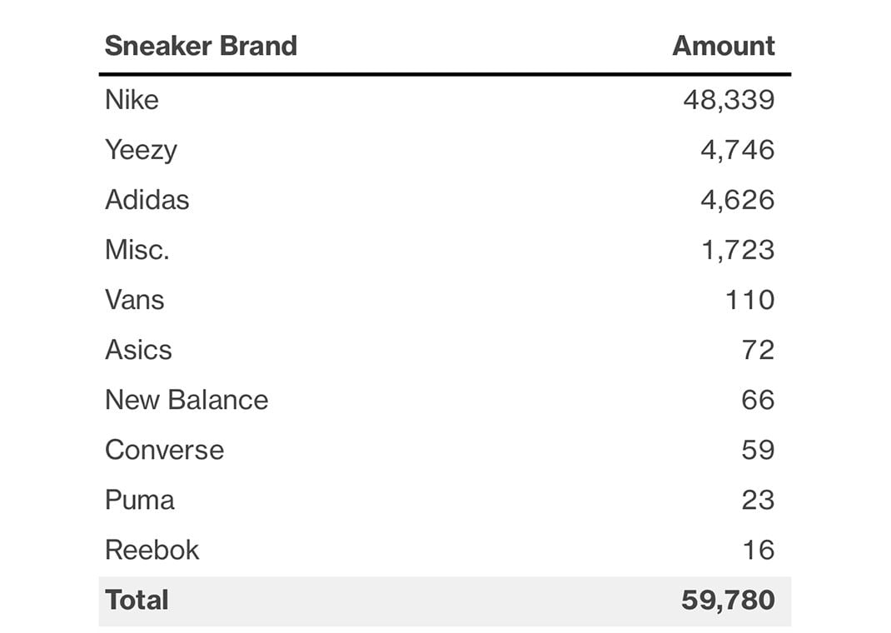Select the 59,780 total amount
This screenshot has width=891, height=633.
[x=728, y=600]
